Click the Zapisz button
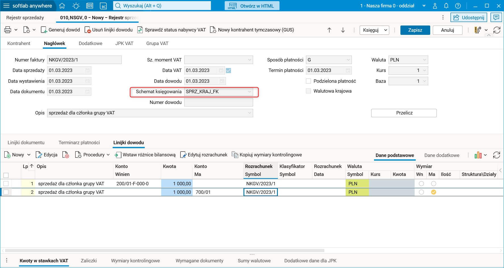The width and height of the screenshot is (504, 268). coord(415,30)
